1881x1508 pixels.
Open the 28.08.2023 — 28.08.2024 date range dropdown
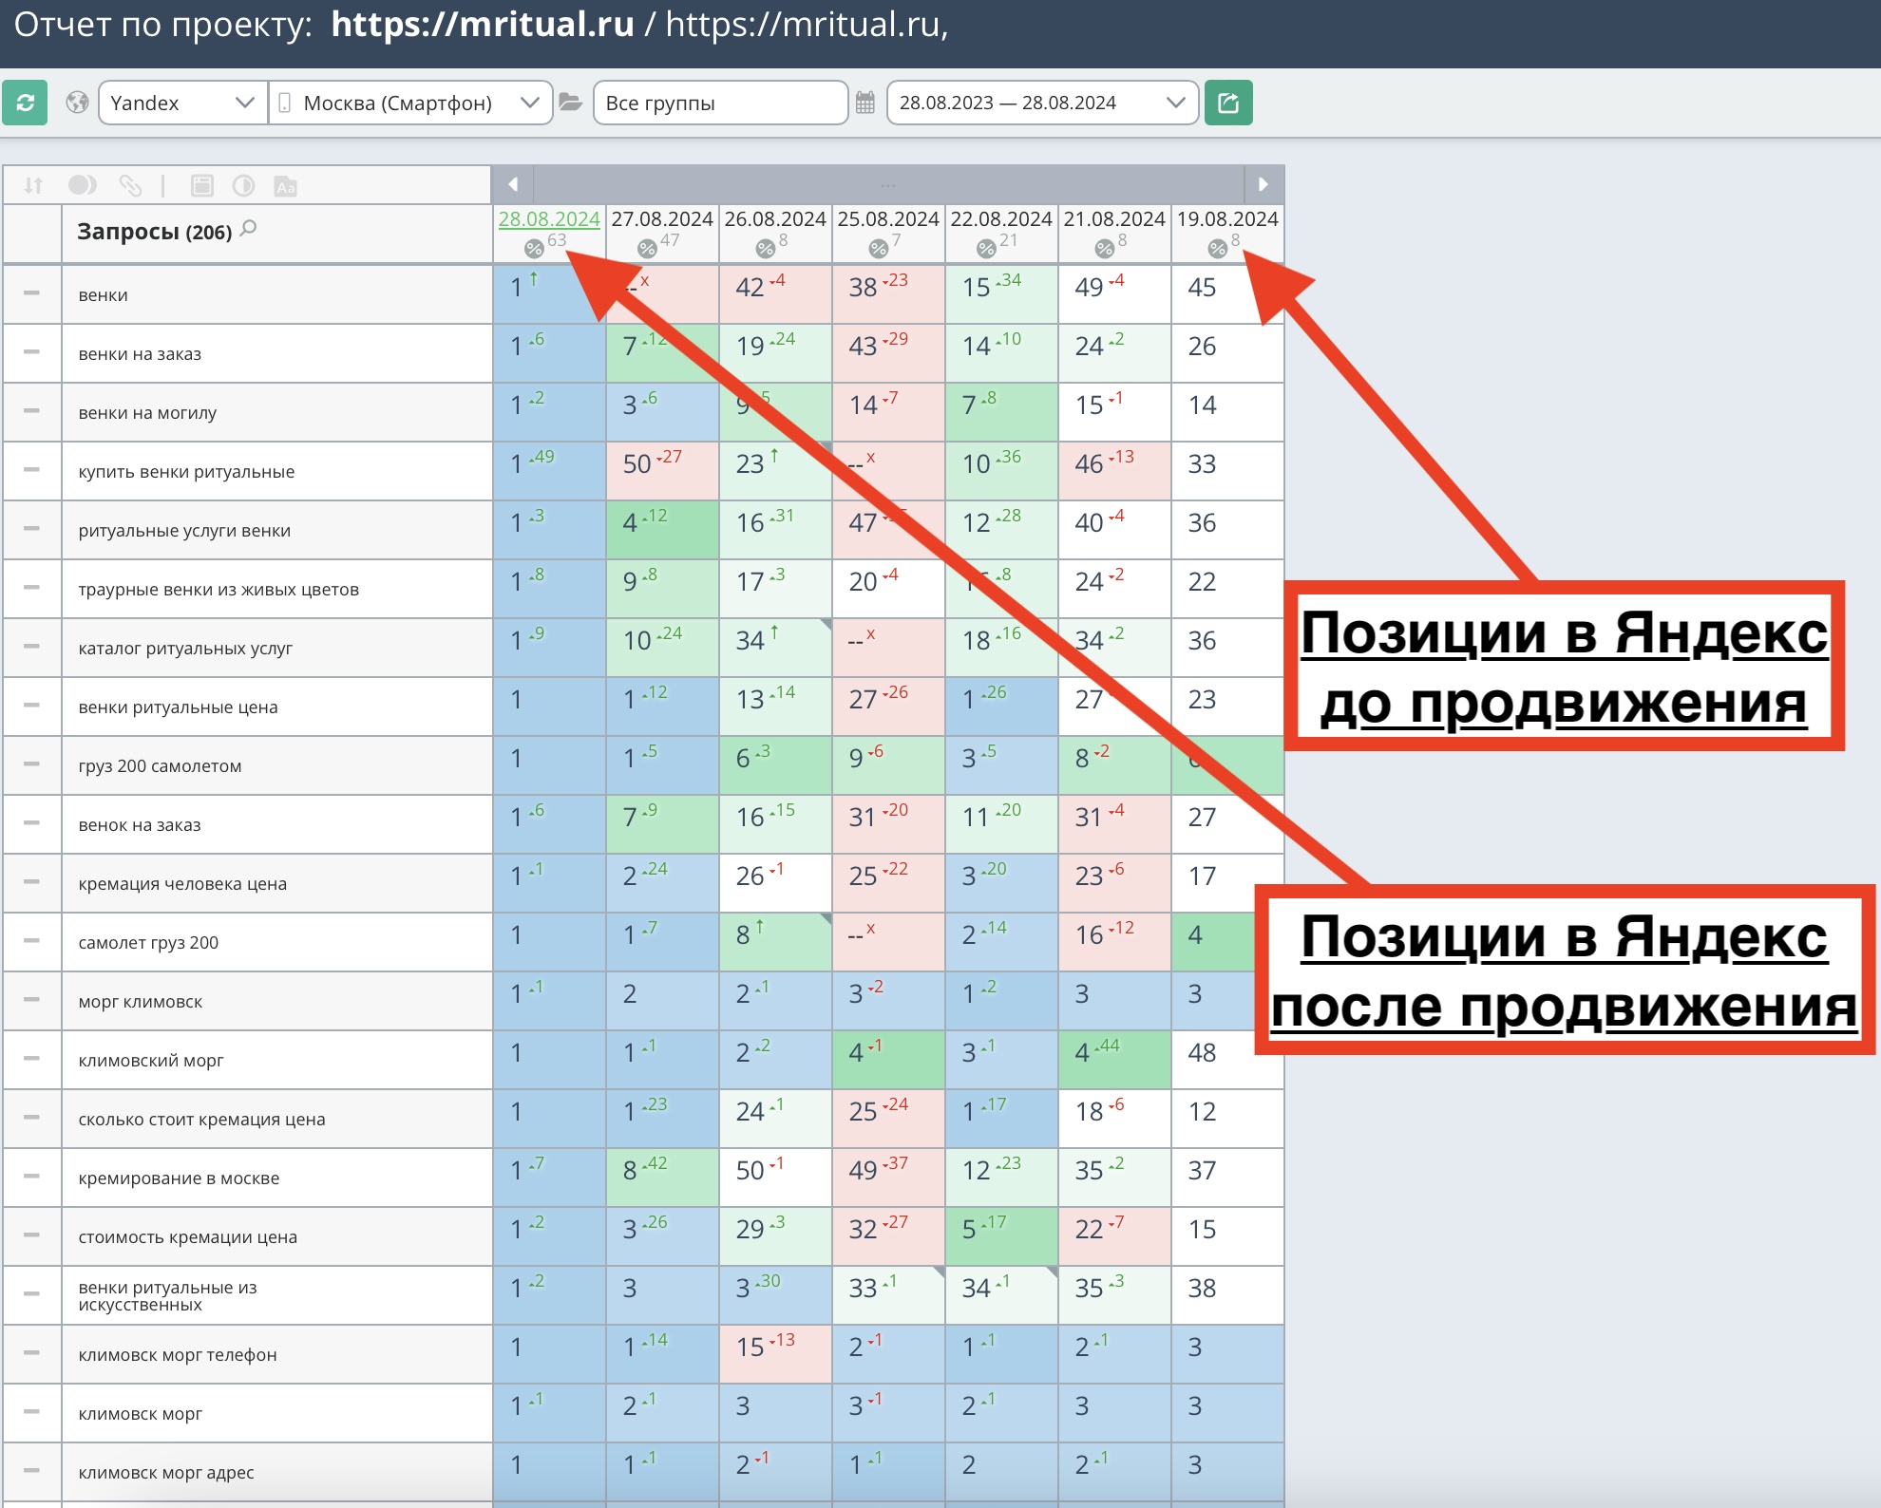(x=1042, y=103)
